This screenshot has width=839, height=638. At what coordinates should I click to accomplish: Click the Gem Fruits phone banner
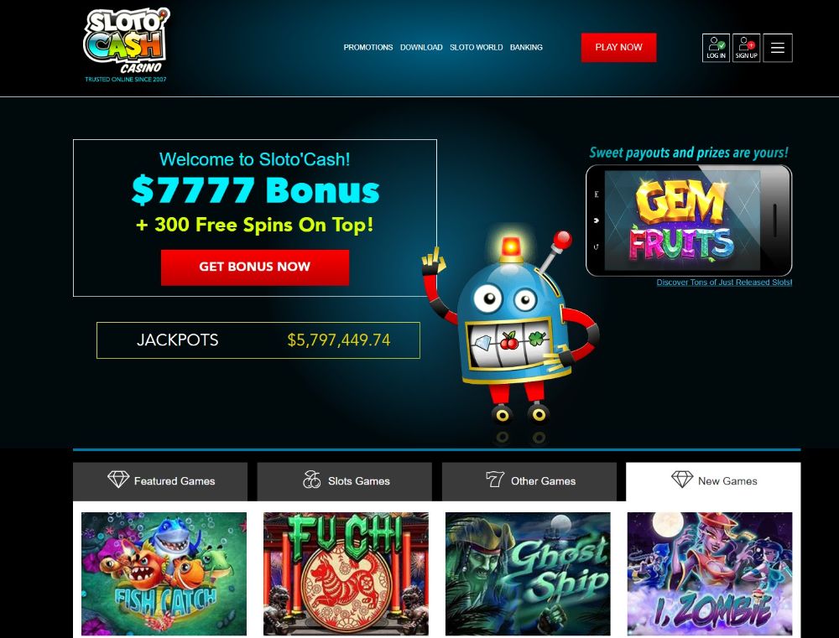coord(689,220)
